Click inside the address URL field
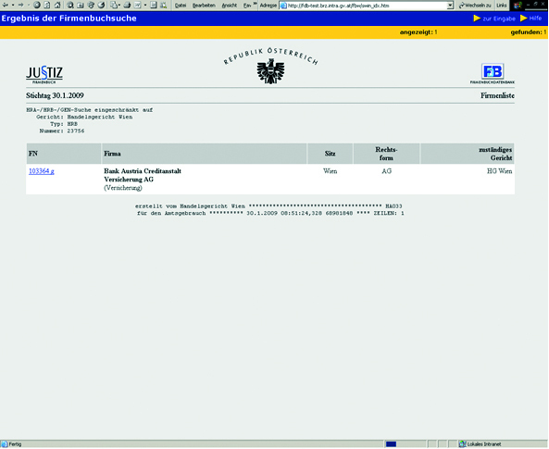 tap(366, 6)
